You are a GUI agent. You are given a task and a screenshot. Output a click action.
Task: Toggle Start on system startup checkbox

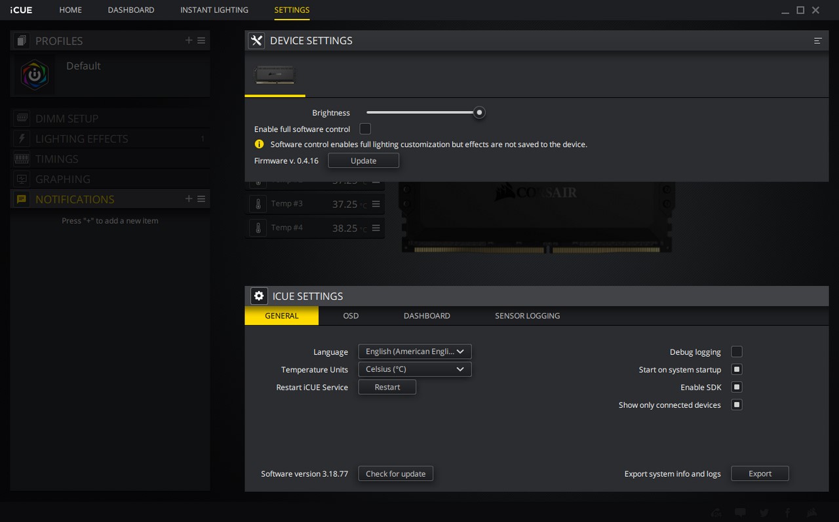coord(737,370)
